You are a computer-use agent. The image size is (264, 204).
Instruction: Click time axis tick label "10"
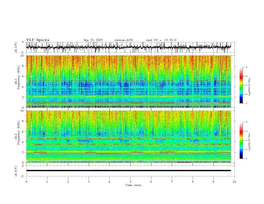[x=234, y=182]
